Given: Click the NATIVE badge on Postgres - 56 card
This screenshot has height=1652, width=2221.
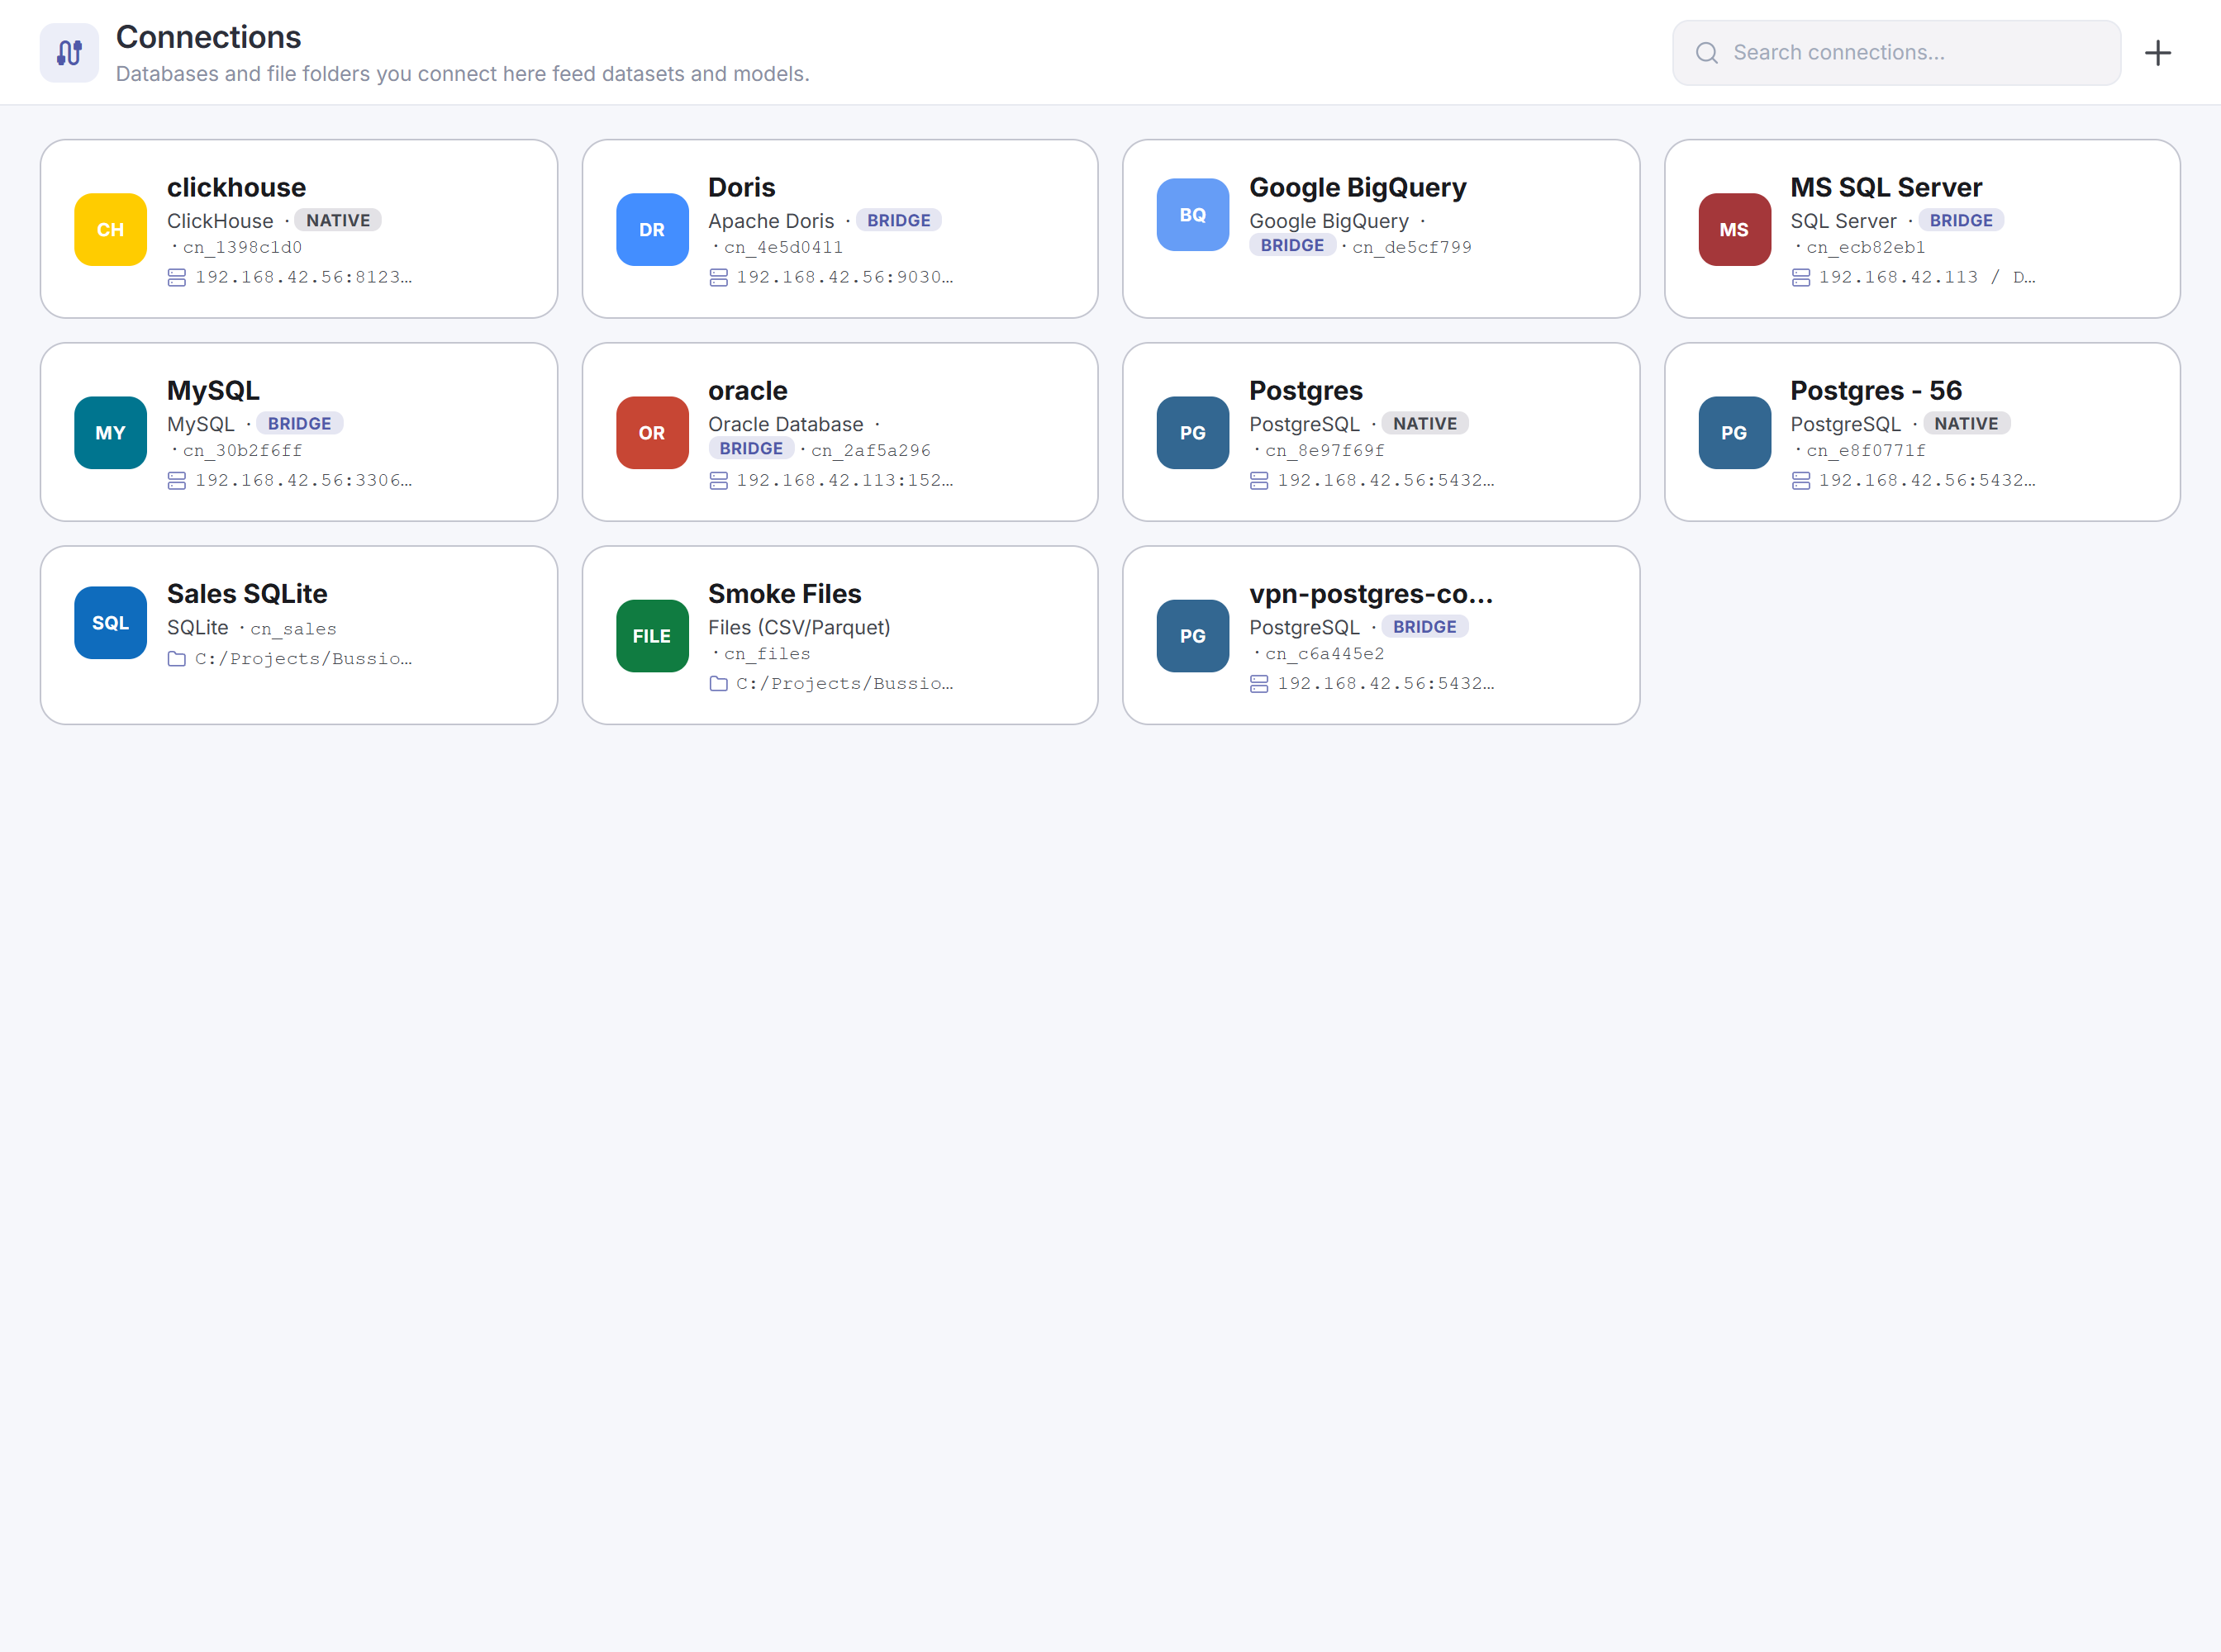Looking at the screenshot, I should (x=1966, y=423).
